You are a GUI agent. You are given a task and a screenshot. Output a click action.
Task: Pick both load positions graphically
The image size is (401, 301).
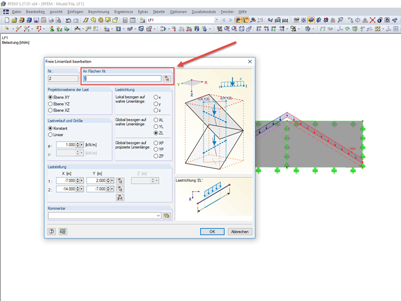pos(120,197)
